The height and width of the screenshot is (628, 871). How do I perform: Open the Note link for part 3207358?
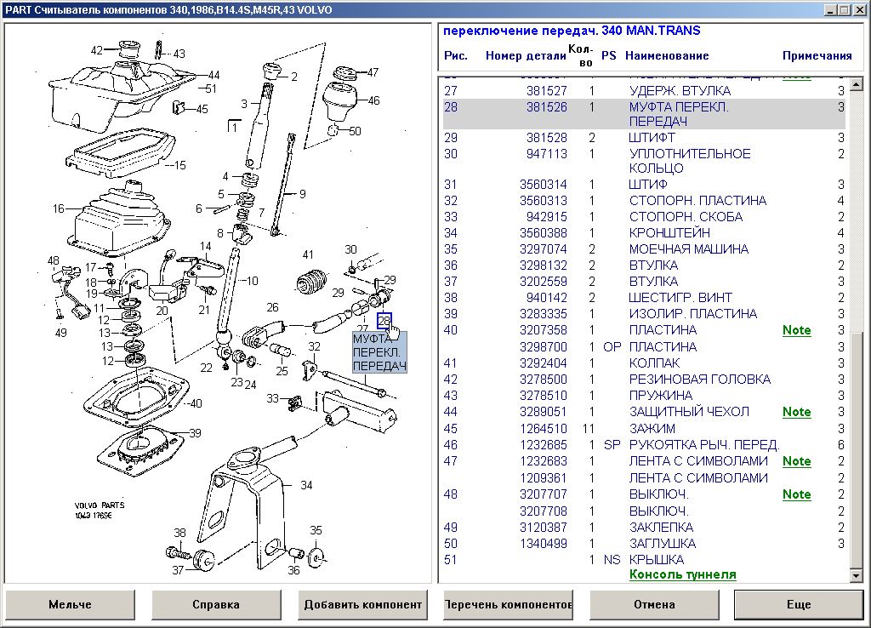[796, 330]
